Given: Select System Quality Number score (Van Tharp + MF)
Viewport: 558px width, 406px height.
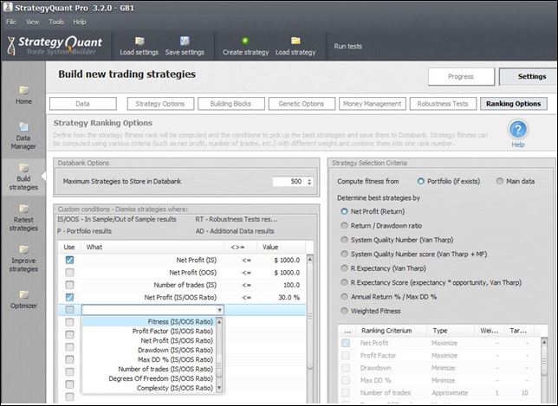Looking at the screenshot, I should point(344,255).
